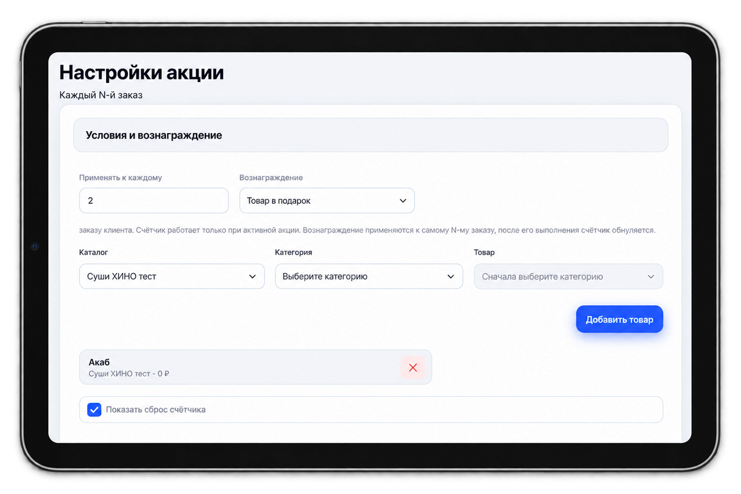Open the Товар dropdown
The width and height of the screenshot is (741, 494).
(x=568, y=277)
